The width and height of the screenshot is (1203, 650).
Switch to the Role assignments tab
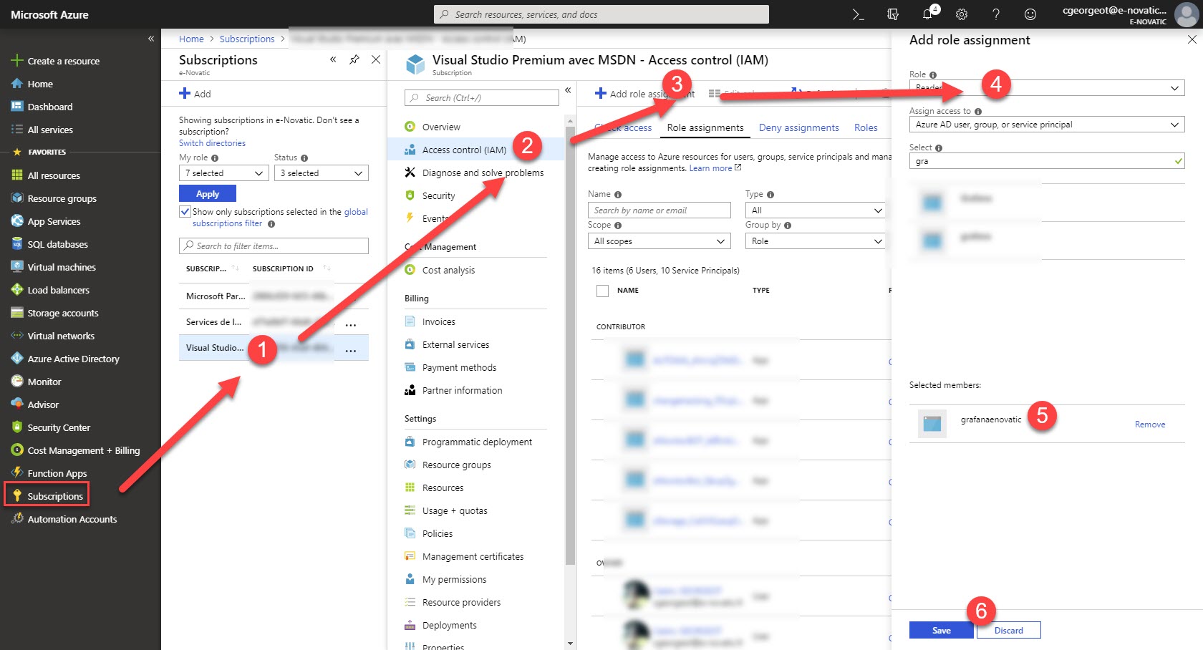tap(705, 128)
